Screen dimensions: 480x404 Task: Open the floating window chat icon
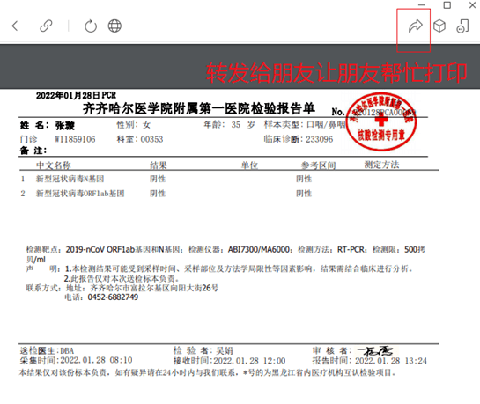click(462, 26)
